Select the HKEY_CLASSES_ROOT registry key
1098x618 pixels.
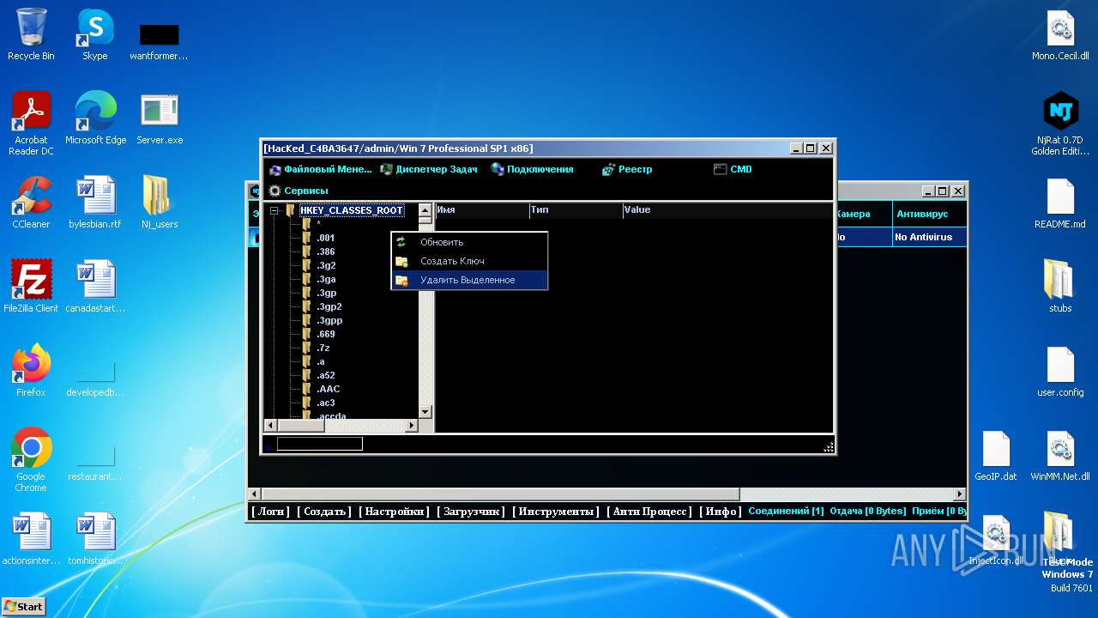tap(351, 210)
